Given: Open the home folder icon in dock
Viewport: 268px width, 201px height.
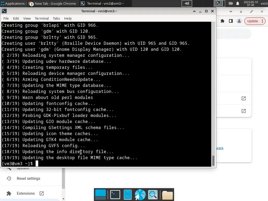Looking at the screenshot, I should 167,195.
